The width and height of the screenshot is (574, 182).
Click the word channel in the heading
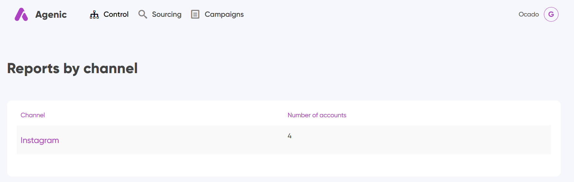tap(110, 68)
